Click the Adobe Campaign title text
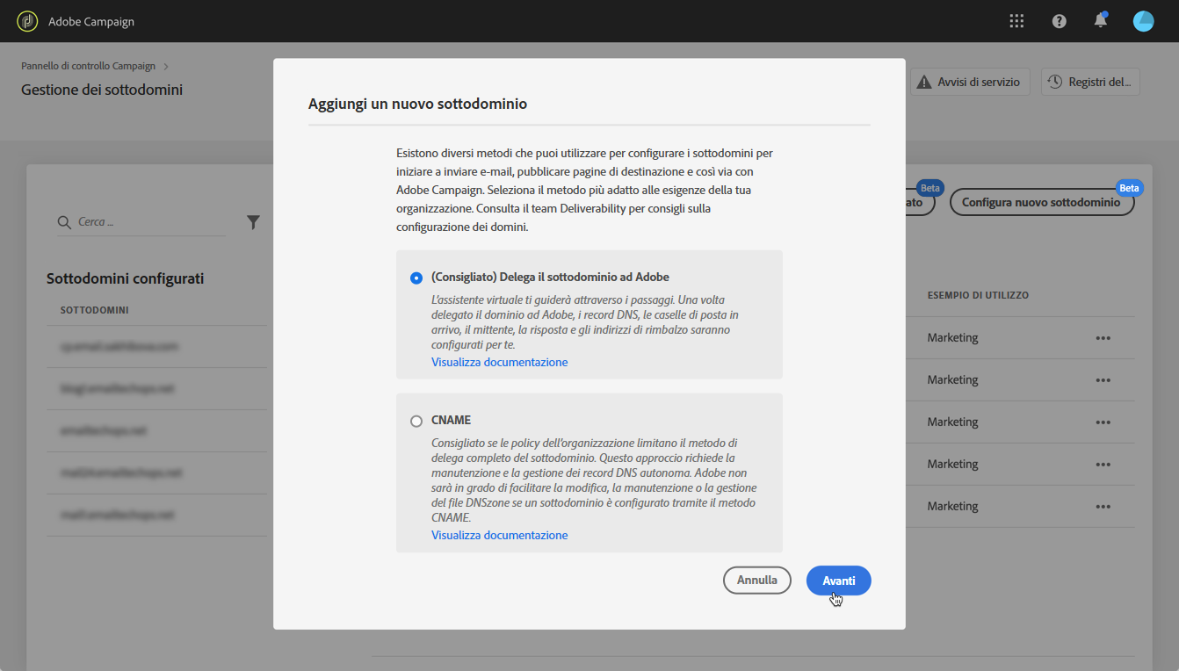Screen dimensions: 1179x671 coord(91,21)
